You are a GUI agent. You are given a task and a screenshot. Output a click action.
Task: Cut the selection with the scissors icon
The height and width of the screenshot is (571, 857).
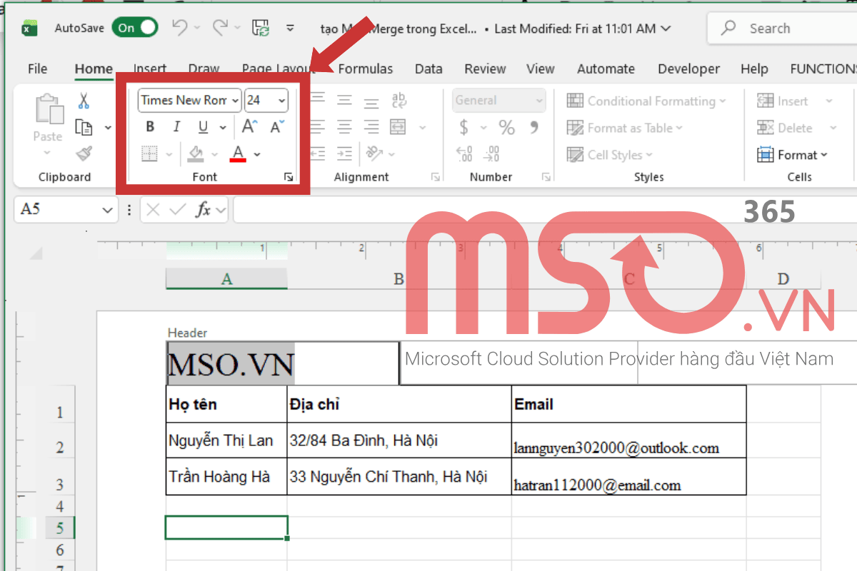click(84, 101)
